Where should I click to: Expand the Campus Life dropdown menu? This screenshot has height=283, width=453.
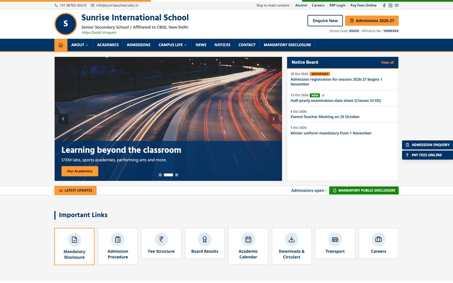click(173, 45)
